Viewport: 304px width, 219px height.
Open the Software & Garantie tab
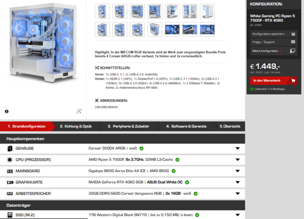187,126
